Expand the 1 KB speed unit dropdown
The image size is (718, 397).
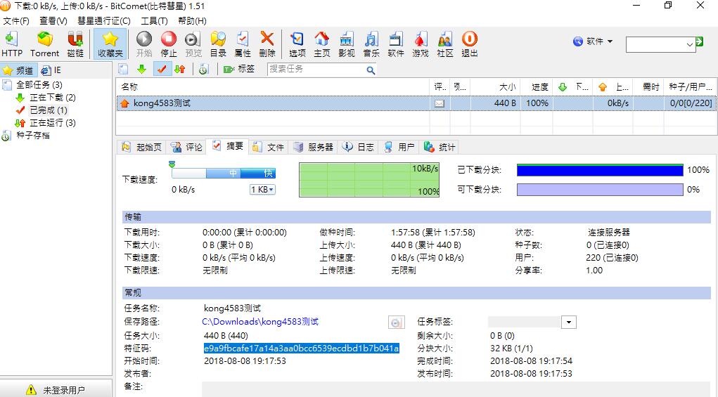tap(262, 189)
